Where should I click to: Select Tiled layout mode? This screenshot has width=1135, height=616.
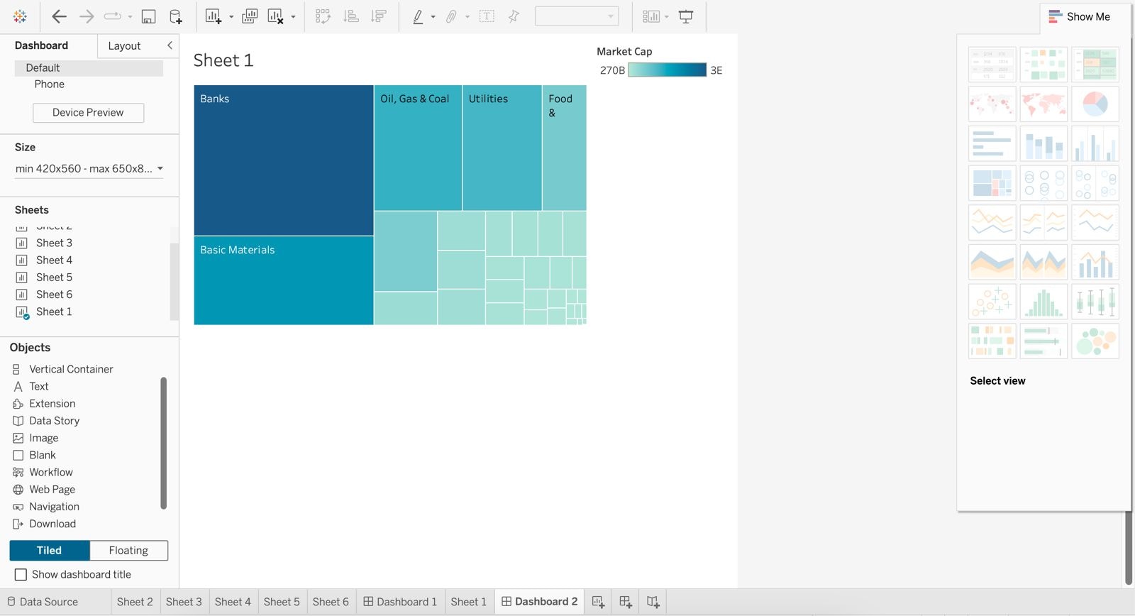(x=50, y=551)
